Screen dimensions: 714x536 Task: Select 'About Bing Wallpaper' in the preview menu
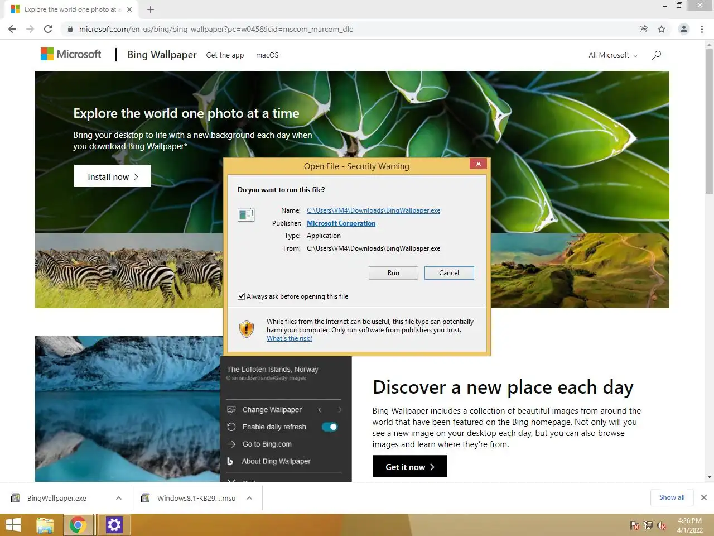coord(276,461)
